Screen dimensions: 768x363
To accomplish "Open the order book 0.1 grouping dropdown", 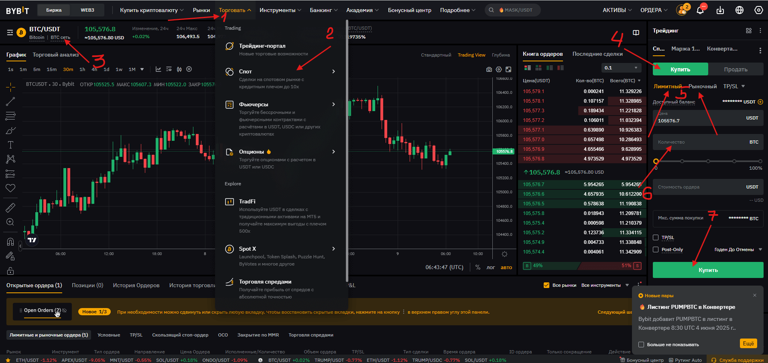I will pos(621,68).
